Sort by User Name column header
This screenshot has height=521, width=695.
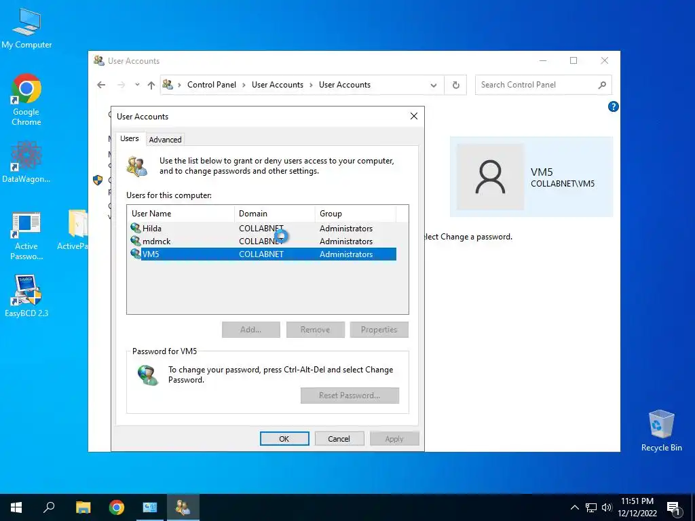click(181, 214)
